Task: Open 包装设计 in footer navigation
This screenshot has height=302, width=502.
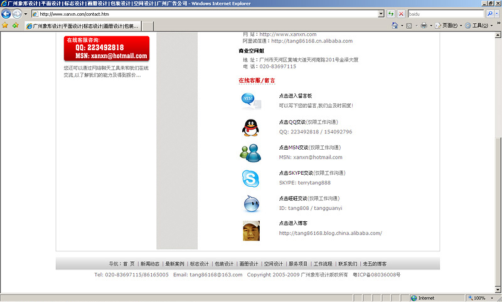Action: [x=224, y=264]
